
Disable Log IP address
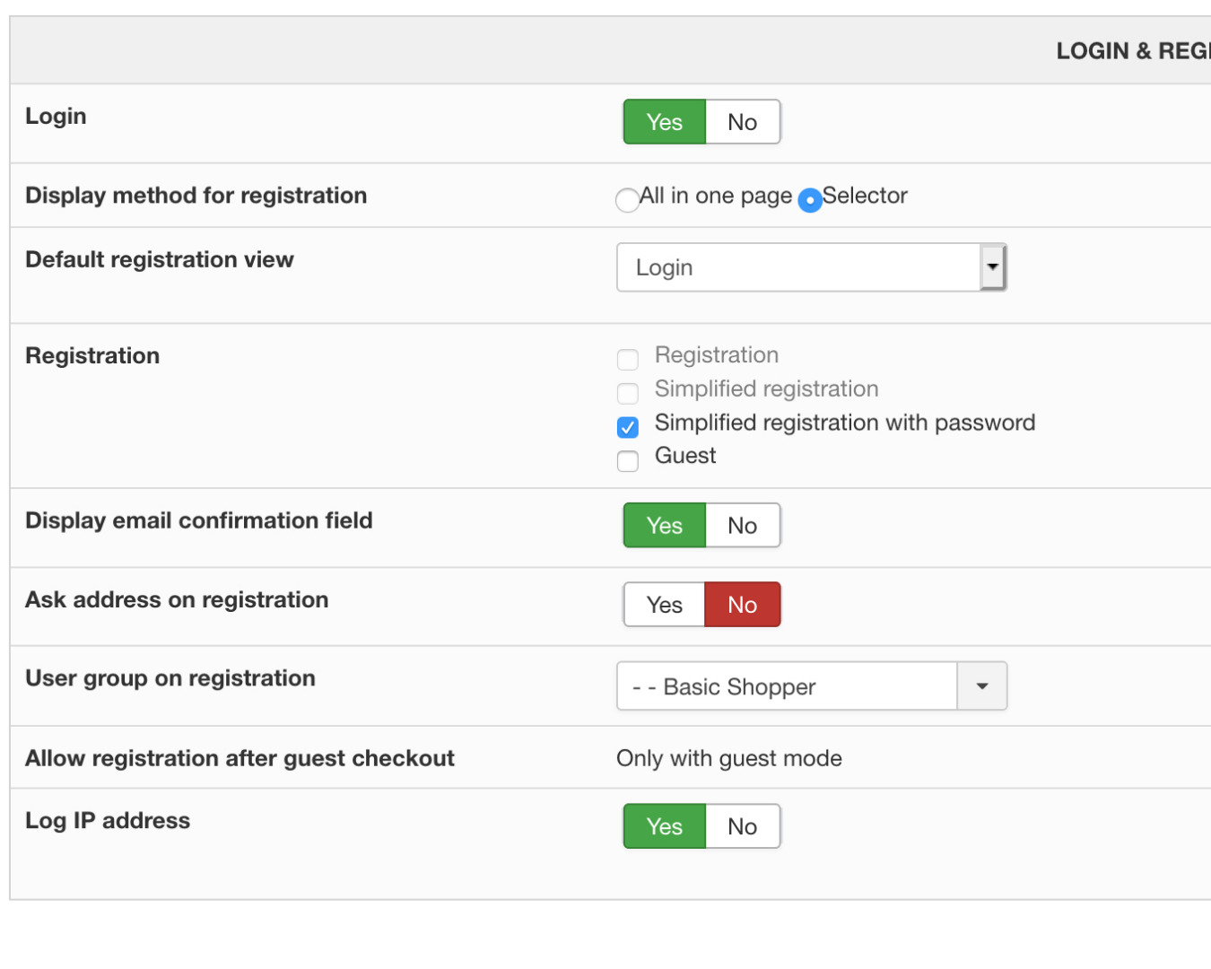click(x=743, y=826)
